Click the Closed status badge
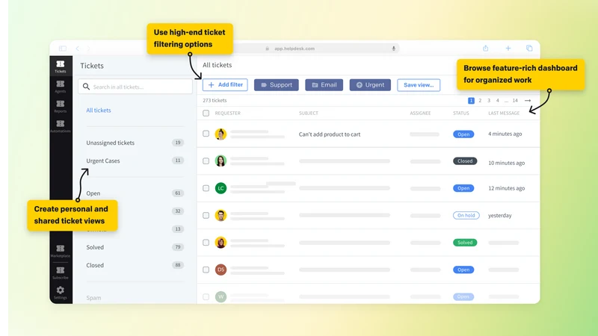Screen dimensions: 598x336 coord(465,161)
